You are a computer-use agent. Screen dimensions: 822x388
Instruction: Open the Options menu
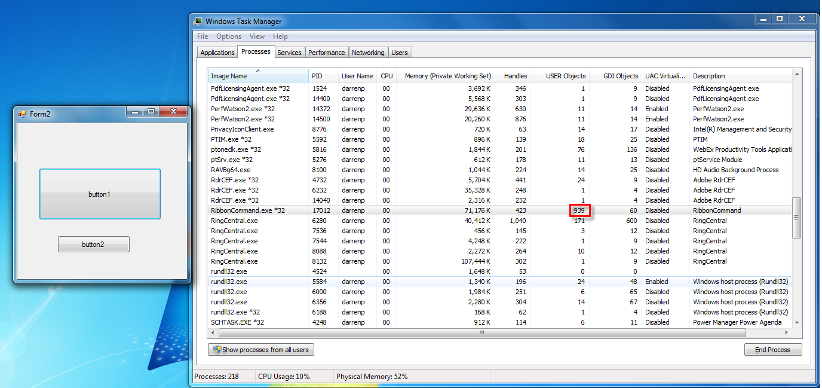click(x=229, y=36)
